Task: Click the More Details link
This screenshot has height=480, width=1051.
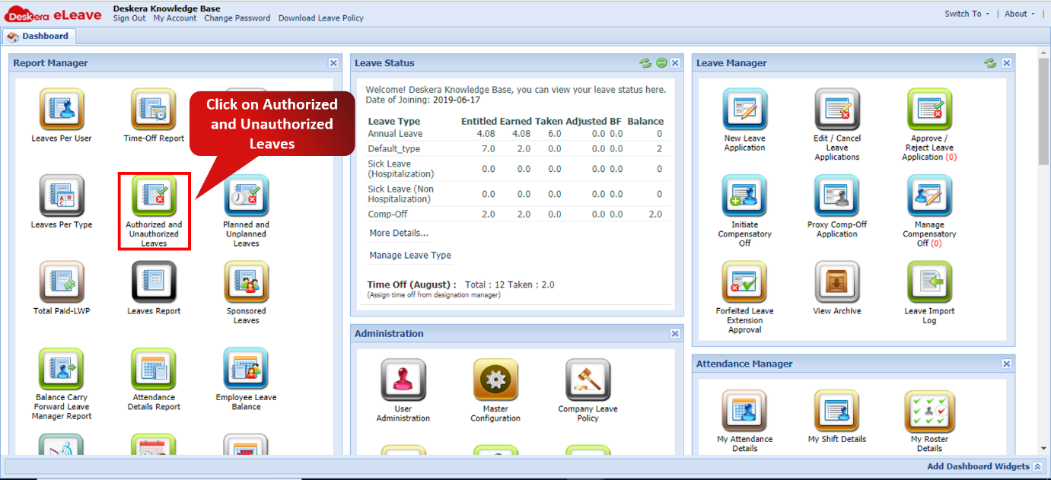Action: tap(399, 233)
